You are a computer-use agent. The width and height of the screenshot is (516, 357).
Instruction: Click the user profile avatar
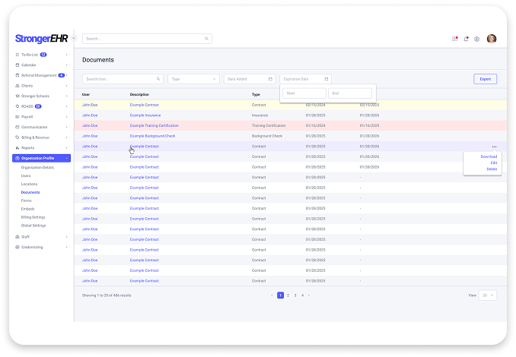coord(491,39)
